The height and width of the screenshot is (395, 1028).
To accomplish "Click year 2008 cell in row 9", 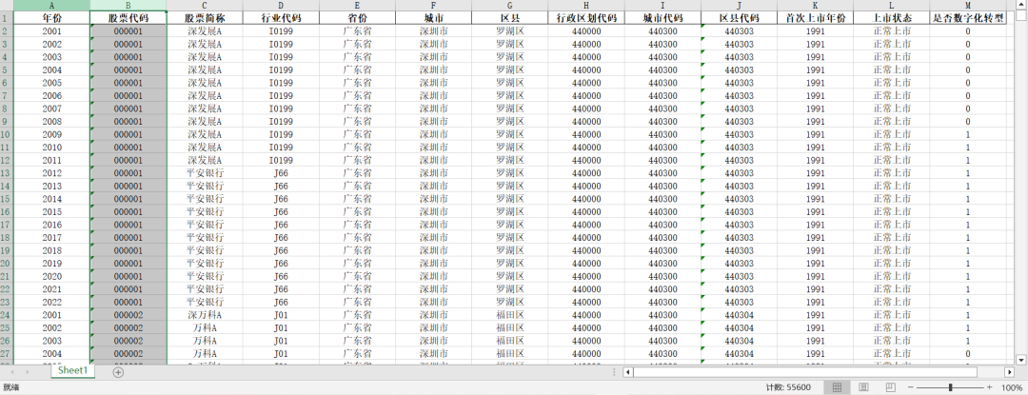I will click(51, 121).
